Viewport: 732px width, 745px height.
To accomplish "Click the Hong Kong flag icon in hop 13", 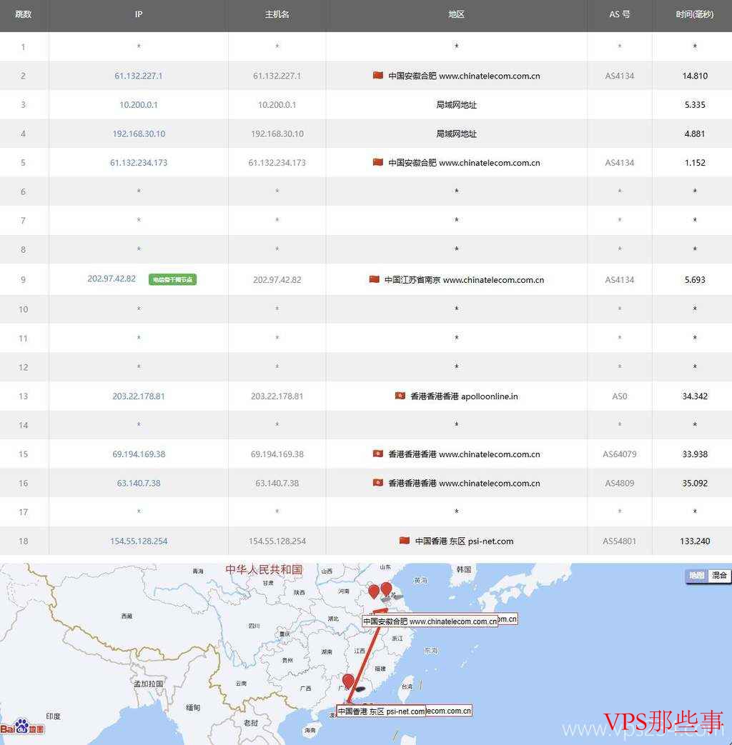I will 400,395.
